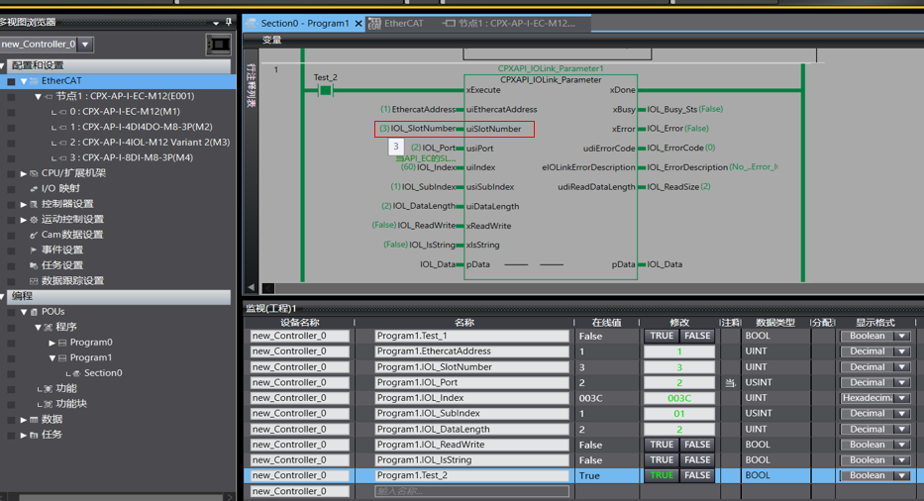Open display format dropdown for Program1.IOL_Port

(x=902, y=382)
